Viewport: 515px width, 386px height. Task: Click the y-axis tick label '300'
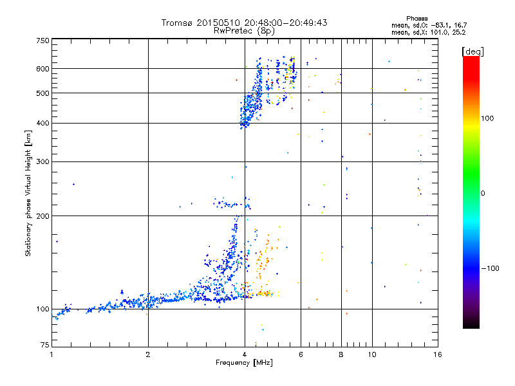(42, 162)
